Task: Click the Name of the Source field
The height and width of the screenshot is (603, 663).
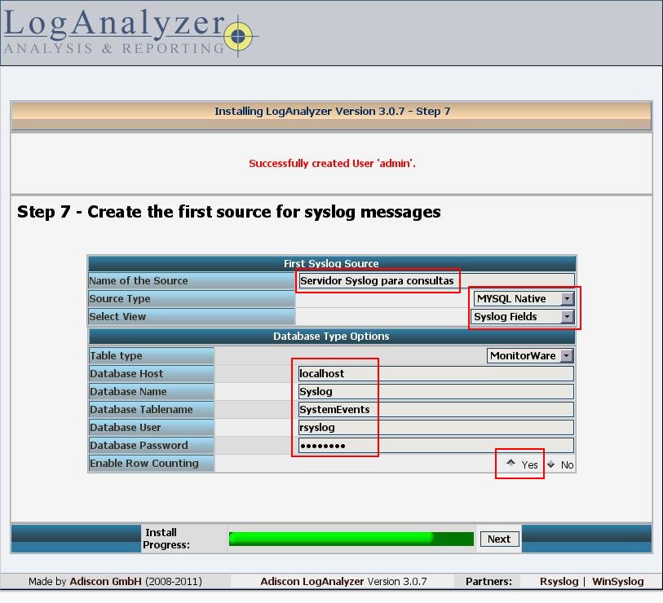Action: (435, 281)
